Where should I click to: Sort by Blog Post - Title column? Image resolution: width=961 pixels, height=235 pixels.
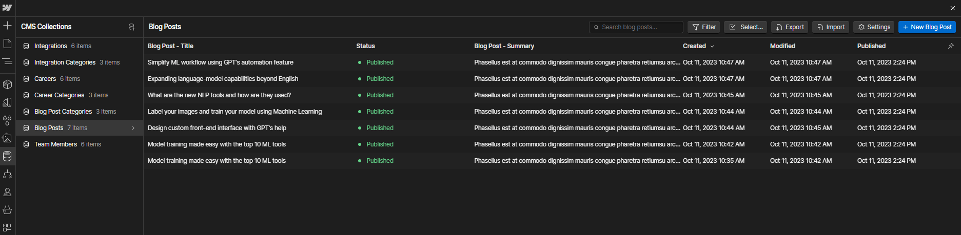170,46
